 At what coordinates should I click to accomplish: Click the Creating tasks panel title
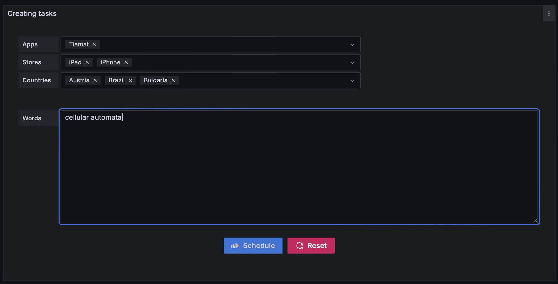tap(32, 13)
